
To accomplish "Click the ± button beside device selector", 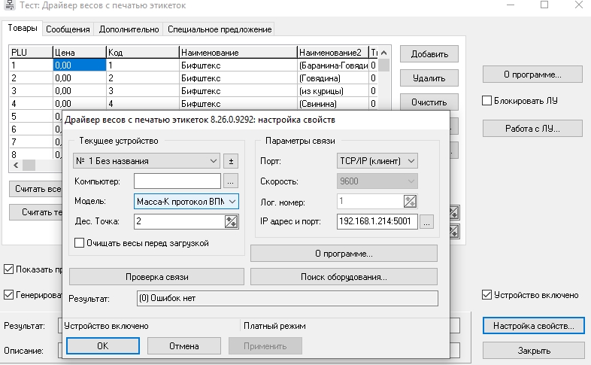I will pos(231,161).
